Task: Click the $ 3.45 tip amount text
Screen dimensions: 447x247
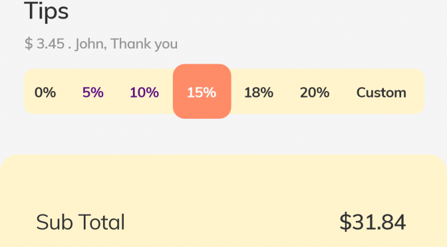Action: tap(45, 44)
